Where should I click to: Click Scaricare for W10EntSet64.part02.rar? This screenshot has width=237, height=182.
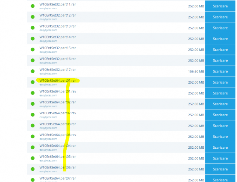[220, 104]
